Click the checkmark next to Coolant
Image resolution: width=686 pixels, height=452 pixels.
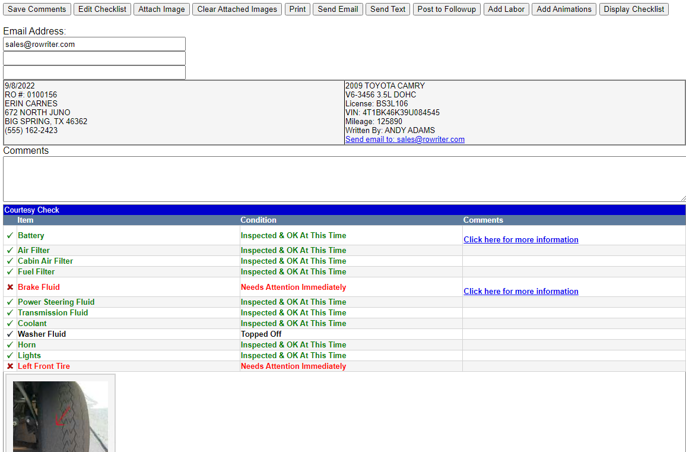pyautogui.click(x=10, y=324)
